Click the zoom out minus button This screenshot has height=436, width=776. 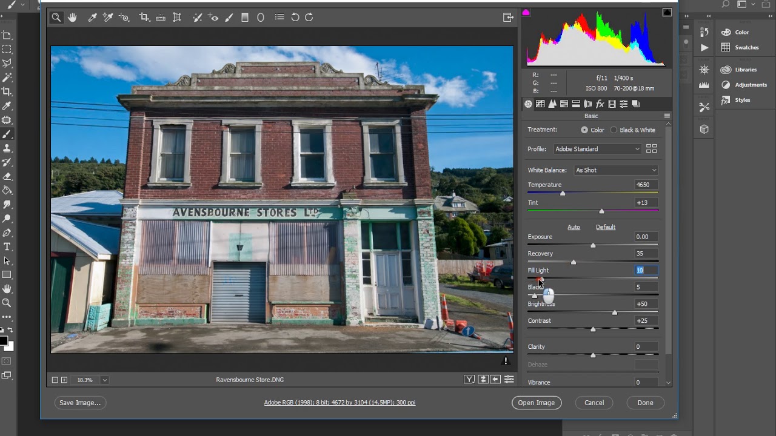pos(55,380)
